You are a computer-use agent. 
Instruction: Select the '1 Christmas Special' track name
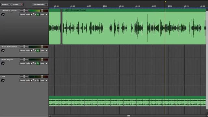(x=8, y=11)
